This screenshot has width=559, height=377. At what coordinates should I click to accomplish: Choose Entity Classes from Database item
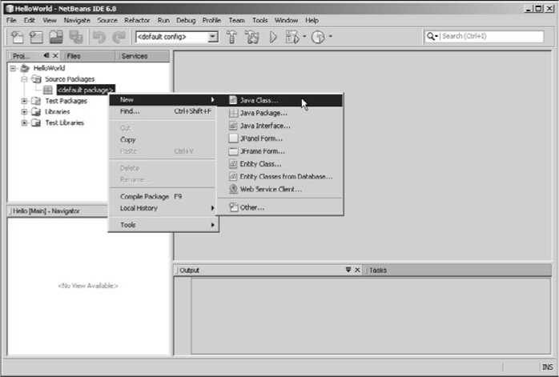279,176
